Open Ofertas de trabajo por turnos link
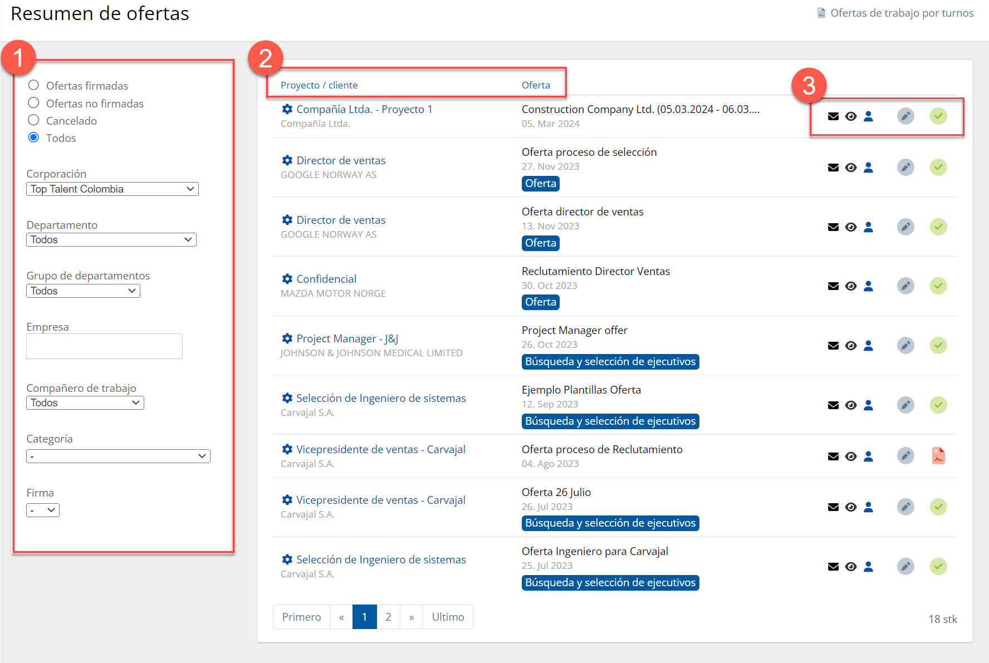 pyautogui.click(x=901, y=13)
